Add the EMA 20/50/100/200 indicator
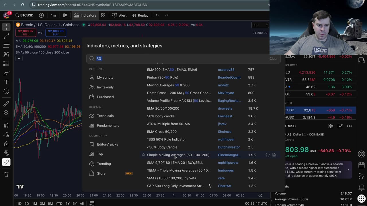This screenshot has width=367, height=206. click(x=163, y=108)
